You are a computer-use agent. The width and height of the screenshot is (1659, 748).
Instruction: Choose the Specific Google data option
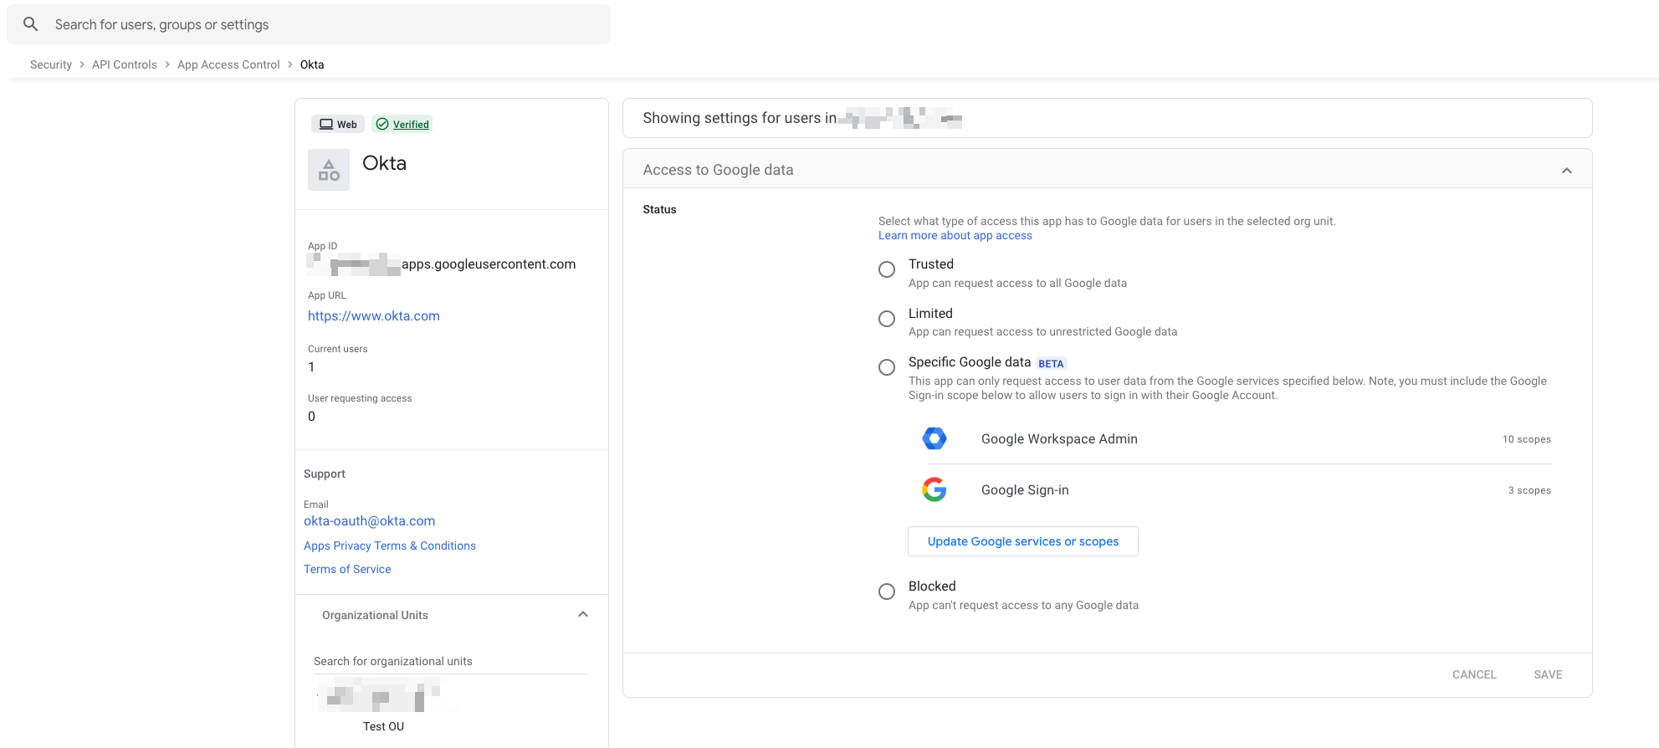pos(887,367)
